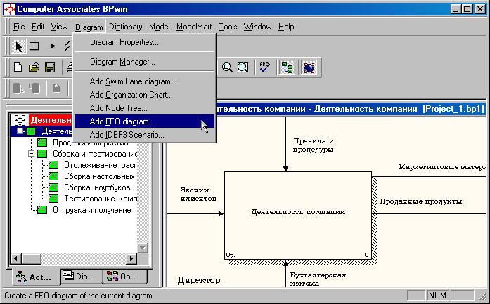This screenshot has width=490, height=304.
Task: Switch to the Act... explorer tab
Action: click(36, 277)
